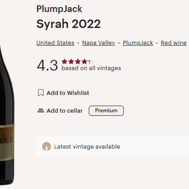The height and width of the screenshot is (189, 189).
Task: Click the white Latest vintage banner area
Action: 112,146
